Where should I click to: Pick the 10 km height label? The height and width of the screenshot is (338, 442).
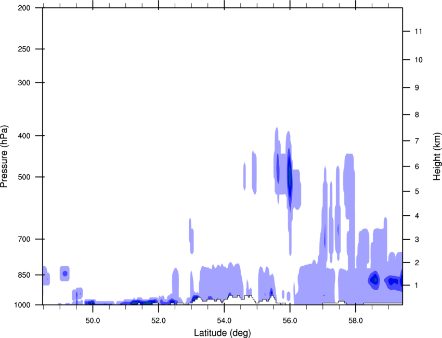418,60
